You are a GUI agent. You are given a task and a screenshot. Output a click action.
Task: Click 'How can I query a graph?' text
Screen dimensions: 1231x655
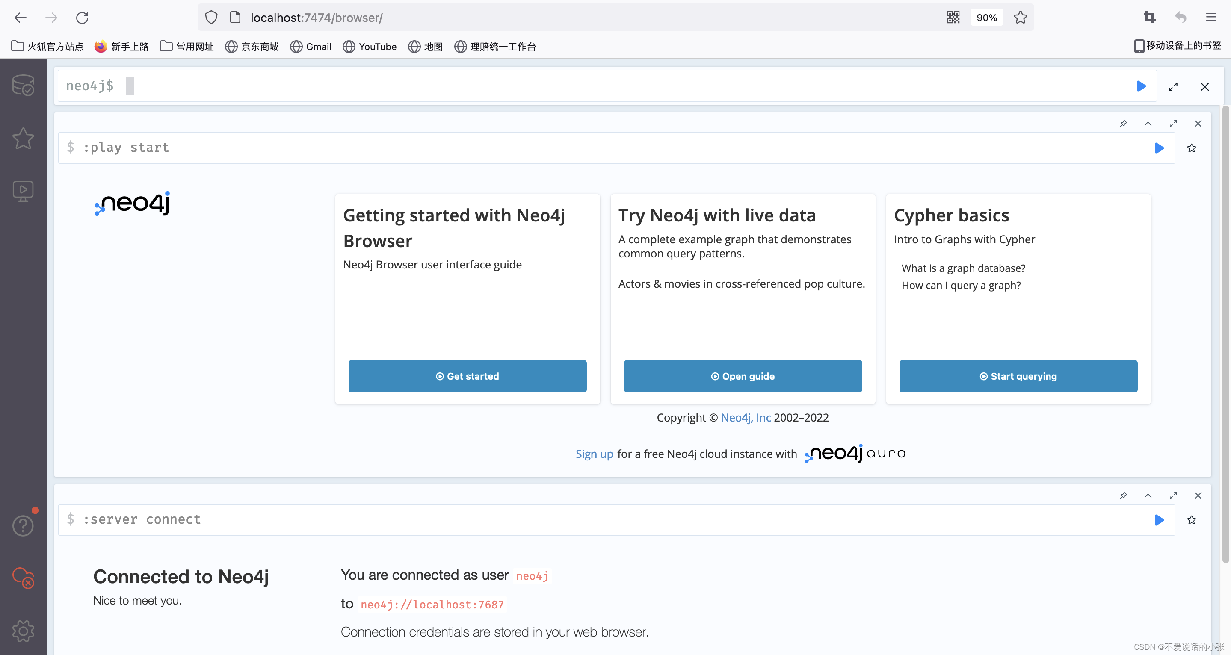click(x=961, y=286)
